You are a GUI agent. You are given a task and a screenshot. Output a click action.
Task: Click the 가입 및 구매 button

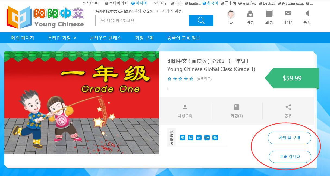click(290, 138)
